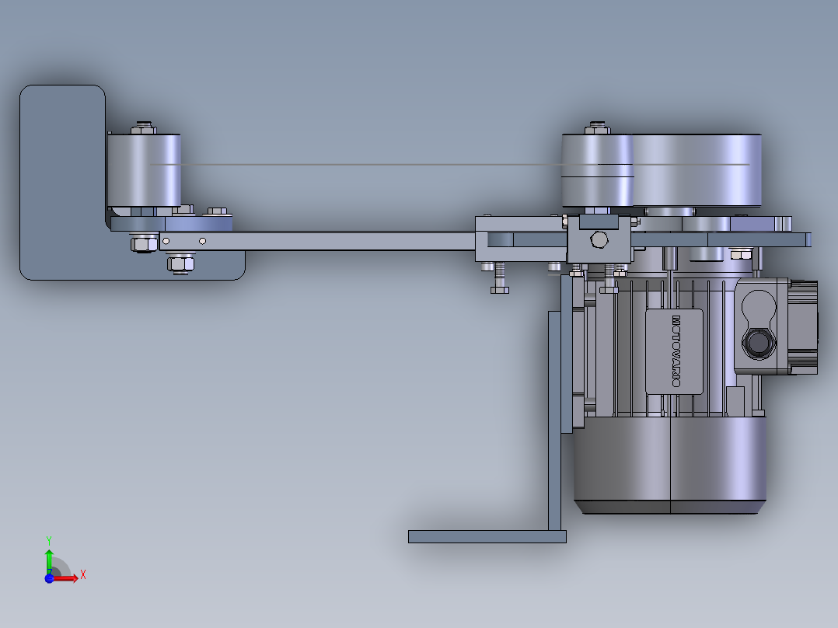
Task: Select the long adjusting bolt hanging below the arm
Action: [499, 278]
